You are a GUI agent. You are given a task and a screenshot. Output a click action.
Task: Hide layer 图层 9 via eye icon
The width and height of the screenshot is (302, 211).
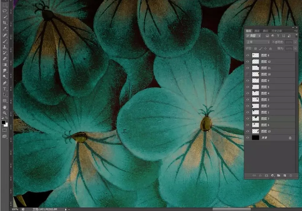tap(248, 81)
